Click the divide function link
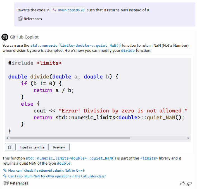197x189 pixels. pos(128,51)
